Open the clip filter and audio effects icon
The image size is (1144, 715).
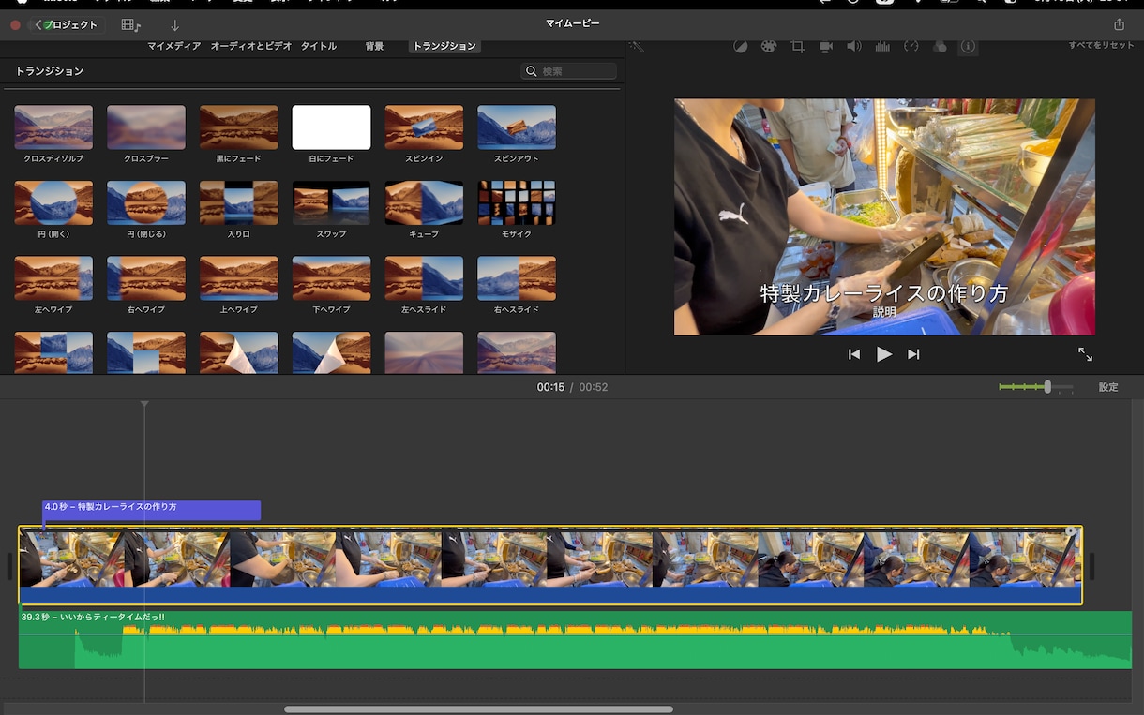(940, 46)
